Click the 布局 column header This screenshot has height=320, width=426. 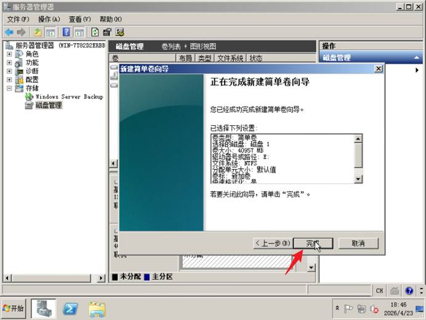185,58
